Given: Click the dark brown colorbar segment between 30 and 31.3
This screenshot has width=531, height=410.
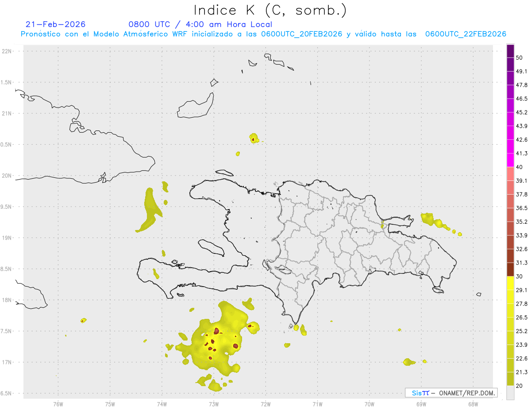Looking at the screenshot, I should [x=510, y=269].
